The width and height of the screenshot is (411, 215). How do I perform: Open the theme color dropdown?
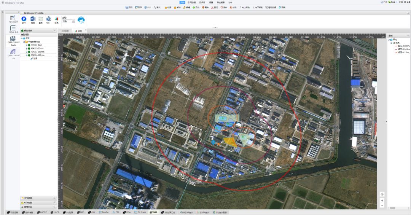pyautogui.click(x=73, y=21)
